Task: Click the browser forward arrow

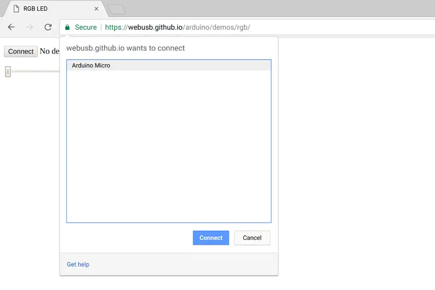Action: tap(29, 27)
